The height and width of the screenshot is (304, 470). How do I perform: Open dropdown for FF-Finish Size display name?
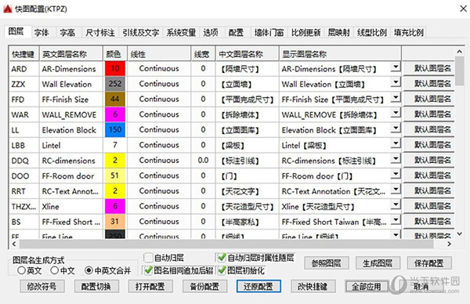pos(396,98)
